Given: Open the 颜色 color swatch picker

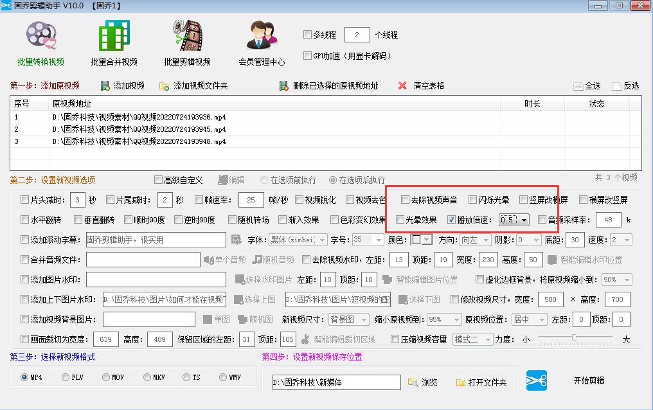Looking at the screenshot, I should [x=421, y=240].
